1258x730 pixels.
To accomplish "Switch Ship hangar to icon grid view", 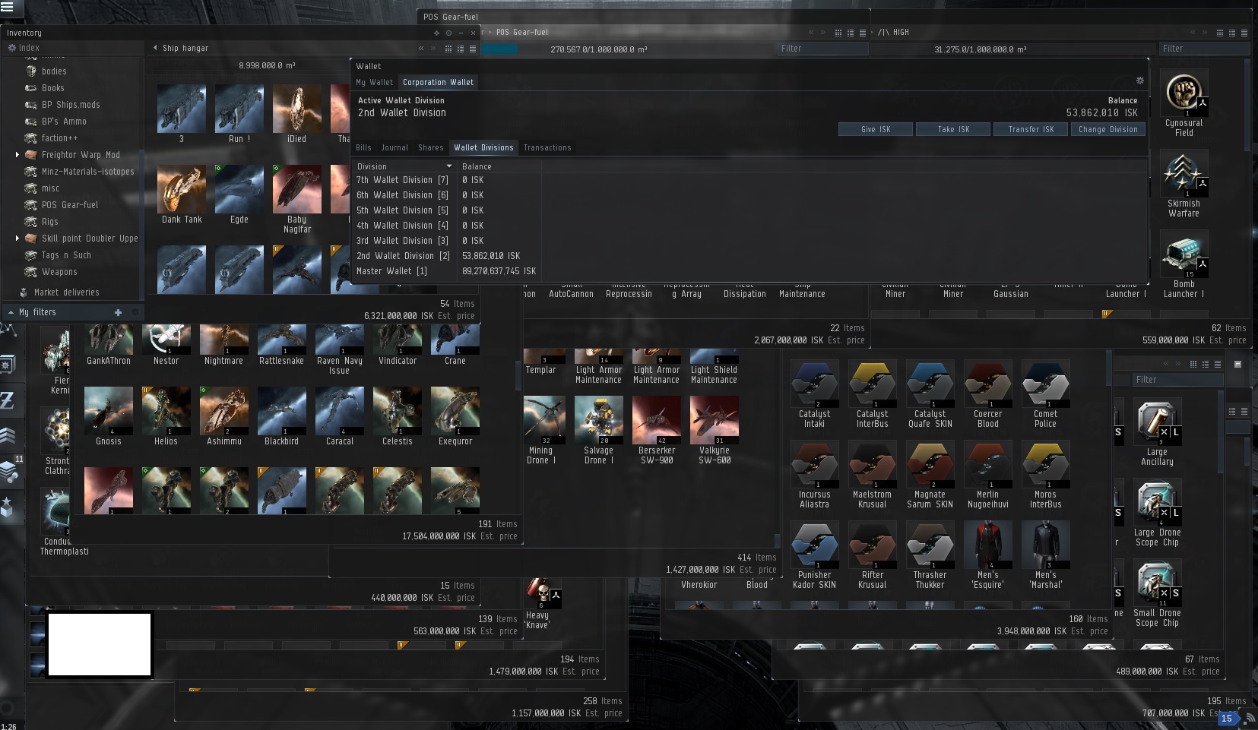I will pos(448,49).
